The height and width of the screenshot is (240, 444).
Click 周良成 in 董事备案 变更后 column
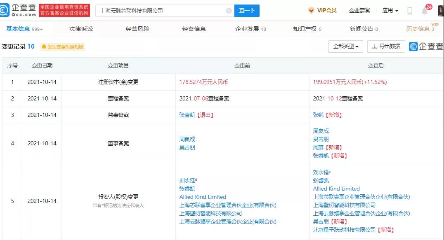(321, 131)
